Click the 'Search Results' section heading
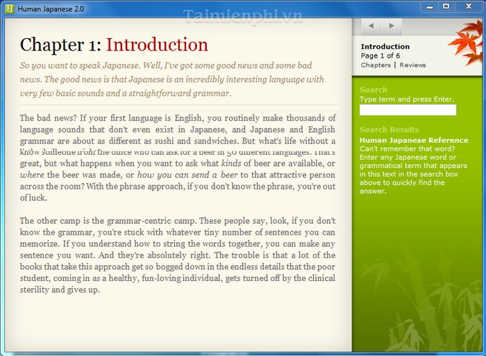This screenshot has height=356, width=486. pyautogui.click(x=389, y=130)
